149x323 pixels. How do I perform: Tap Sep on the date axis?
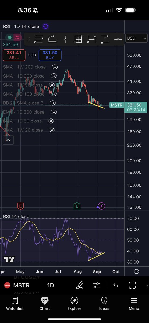coord(97,272)
